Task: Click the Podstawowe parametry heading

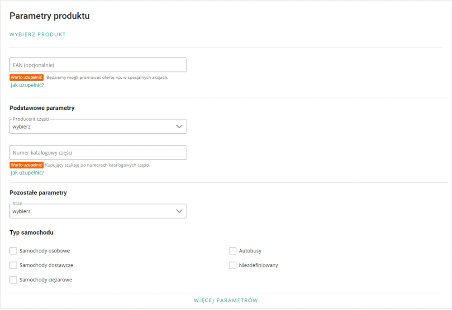Action: coord(42,108)
